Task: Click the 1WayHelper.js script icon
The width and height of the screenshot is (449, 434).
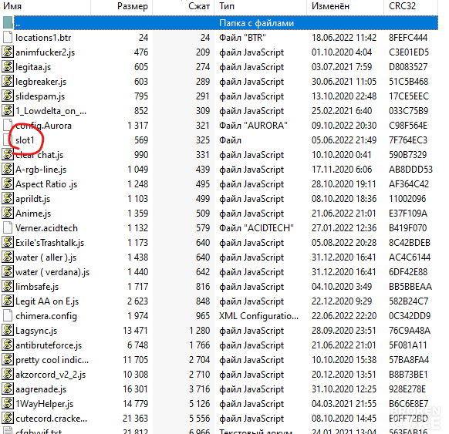Action: point(8,404)
